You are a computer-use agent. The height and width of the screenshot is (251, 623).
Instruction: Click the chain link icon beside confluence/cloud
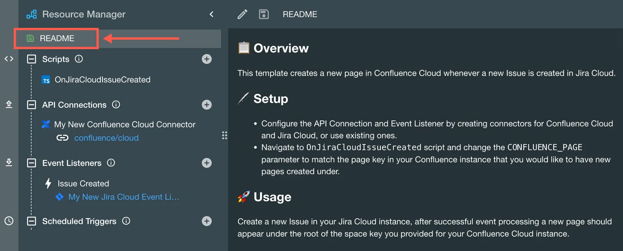(x=62, y=138)
